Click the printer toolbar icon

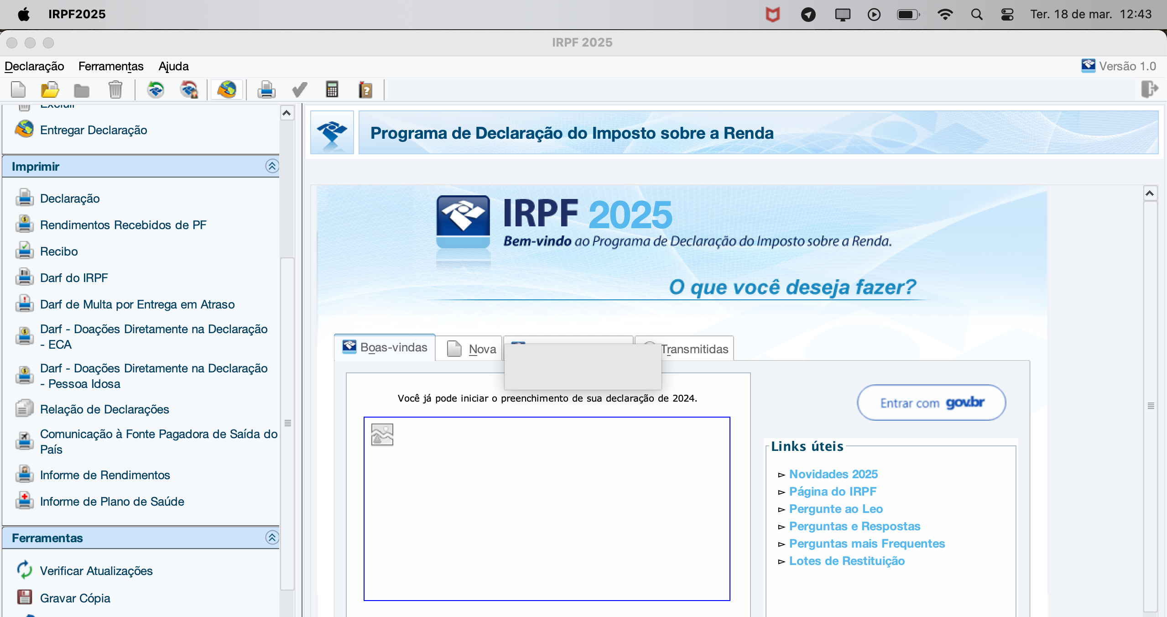coord(266,89)
